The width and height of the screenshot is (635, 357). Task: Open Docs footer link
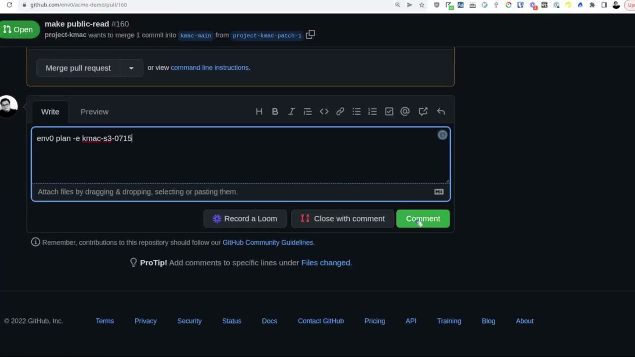[269, 321]
